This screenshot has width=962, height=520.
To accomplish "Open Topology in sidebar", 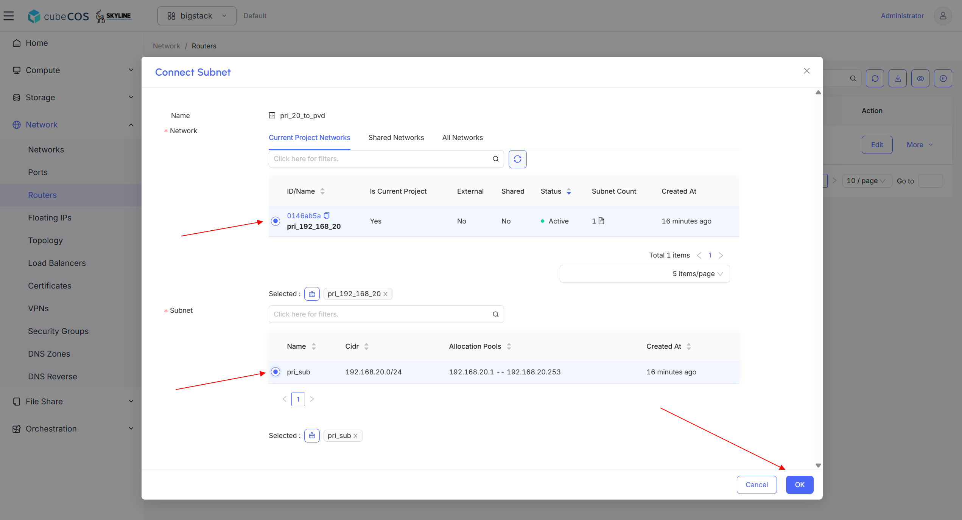I will 45,241.
